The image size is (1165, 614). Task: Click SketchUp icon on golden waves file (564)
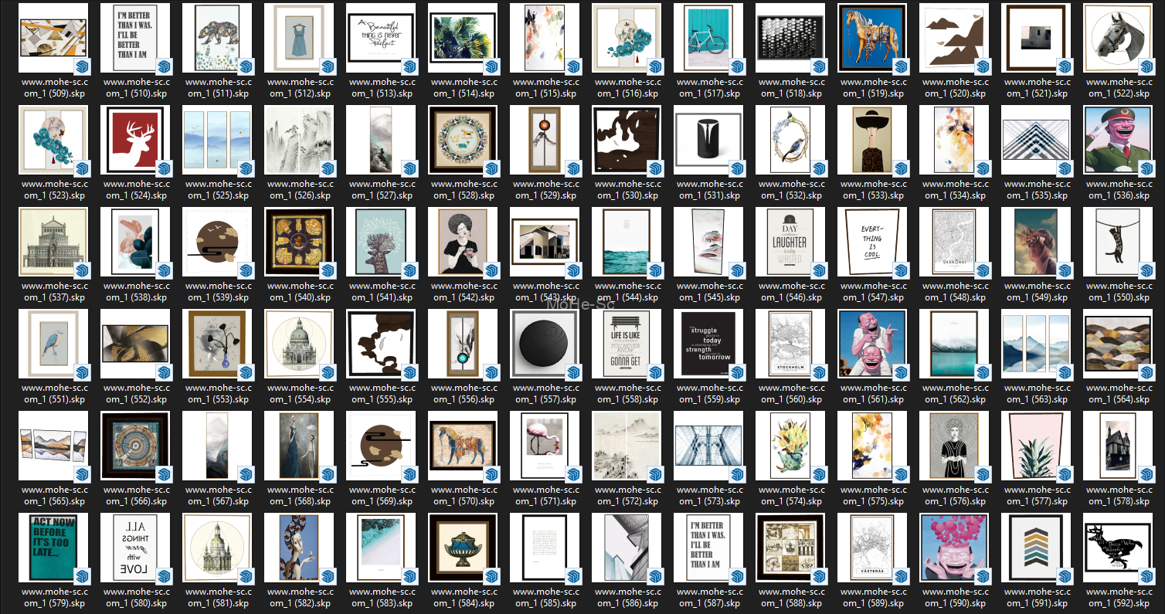tap(1146, 371)
